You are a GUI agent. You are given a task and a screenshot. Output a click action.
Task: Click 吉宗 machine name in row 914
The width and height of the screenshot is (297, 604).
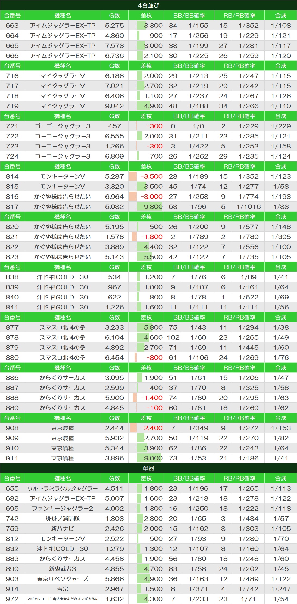coord(62,589)
